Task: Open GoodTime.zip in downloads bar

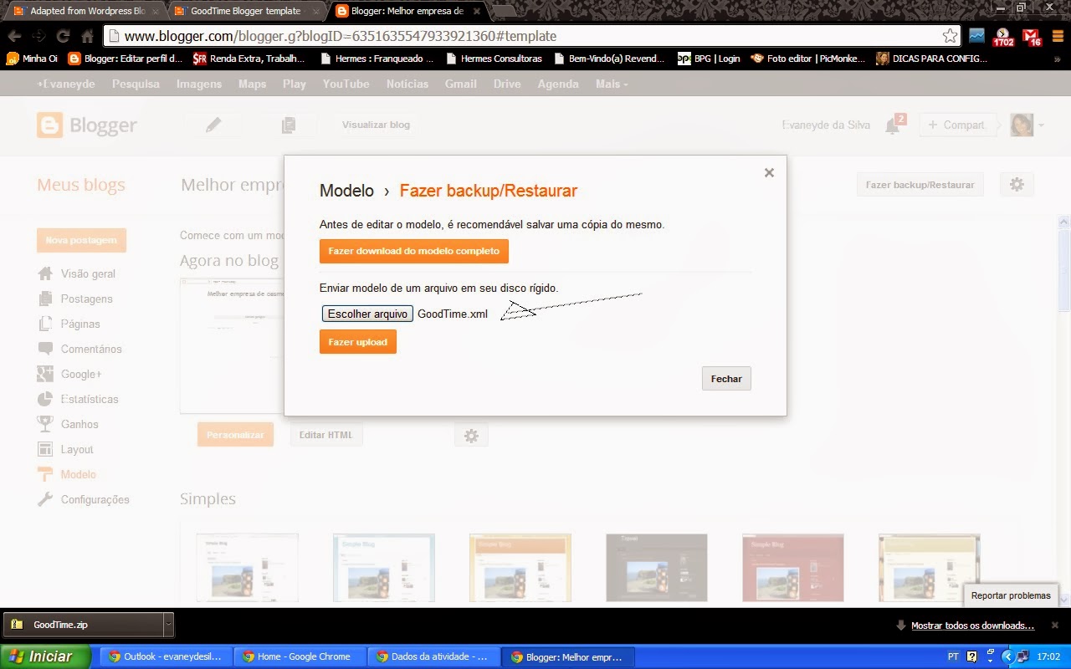Action: [x=82, y=624]
